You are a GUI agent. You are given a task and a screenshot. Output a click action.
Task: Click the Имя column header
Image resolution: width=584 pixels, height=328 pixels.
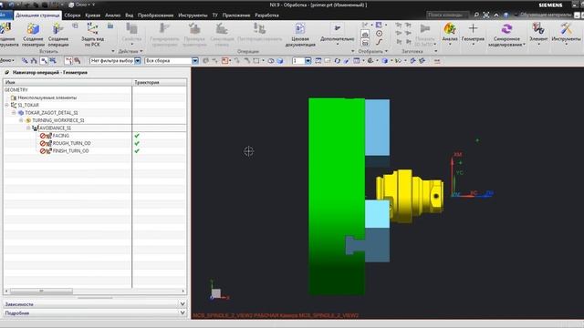tap(68, 82)
